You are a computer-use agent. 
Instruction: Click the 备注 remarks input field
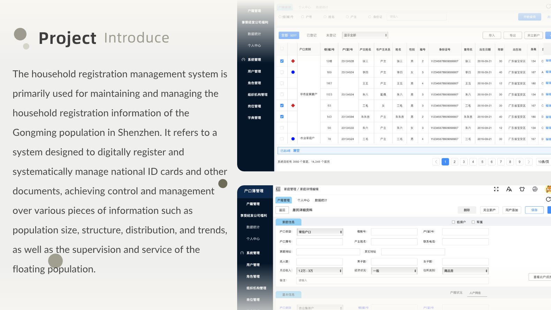pyautogui.click(x=392, y=280)
